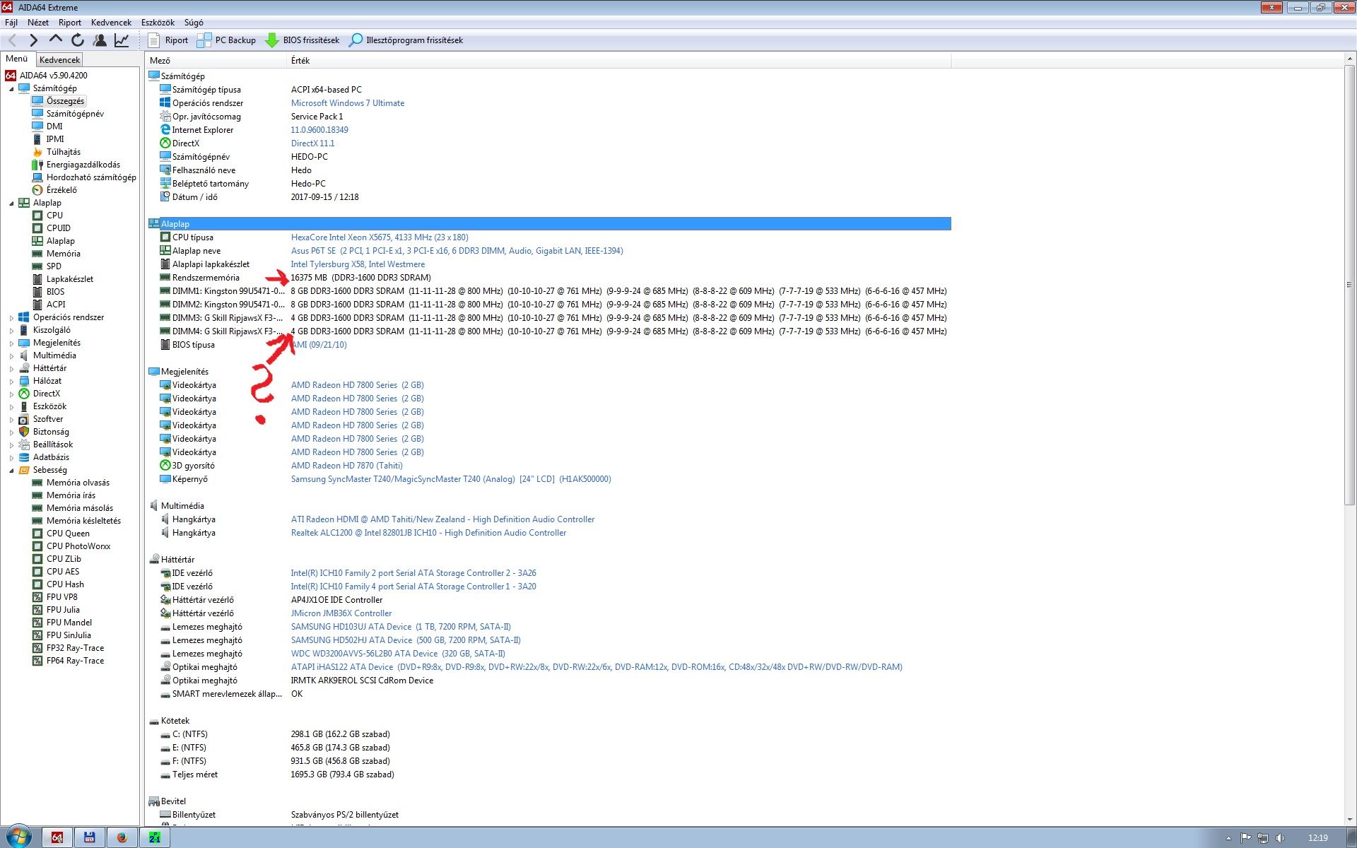This screenshot has width=1357, height=848.
Task: Click the Windows Start button
Action: (x=18, y=837)
